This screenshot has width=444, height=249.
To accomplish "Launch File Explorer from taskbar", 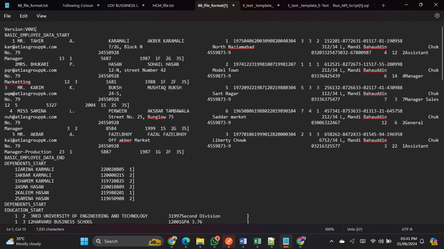I will [200, 241].
